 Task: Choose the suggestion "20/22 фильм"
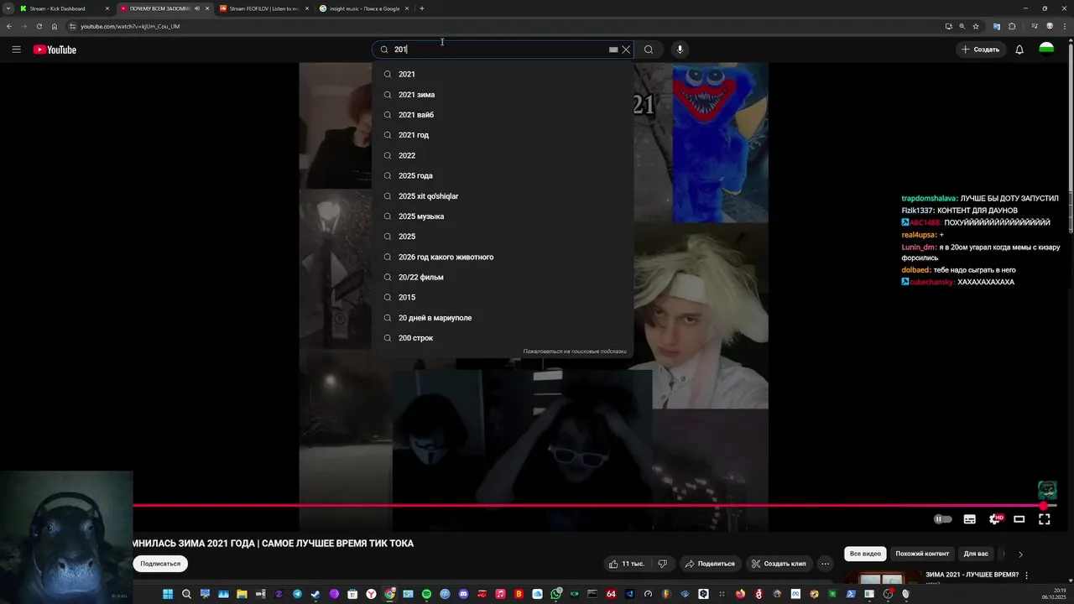click(x=503, y=277)
